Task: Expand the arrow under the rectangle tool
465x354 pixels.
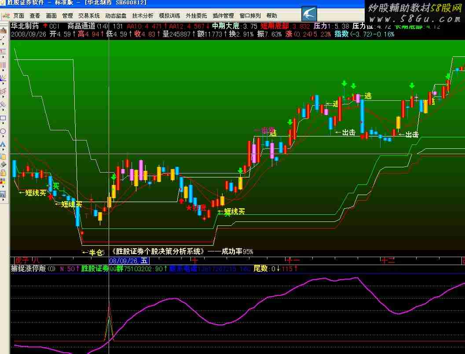Action: (3, 122)
